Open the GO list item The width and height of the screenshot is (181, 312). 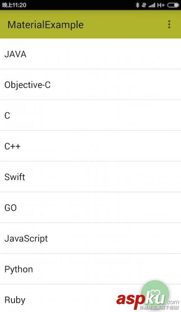click(x=90, y=207)
